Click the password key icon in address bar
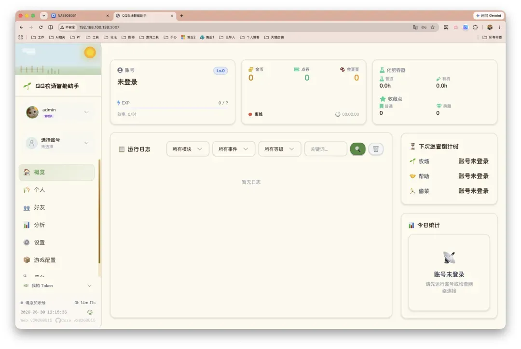This screenshot has width=521, height=349. [424, 27]
